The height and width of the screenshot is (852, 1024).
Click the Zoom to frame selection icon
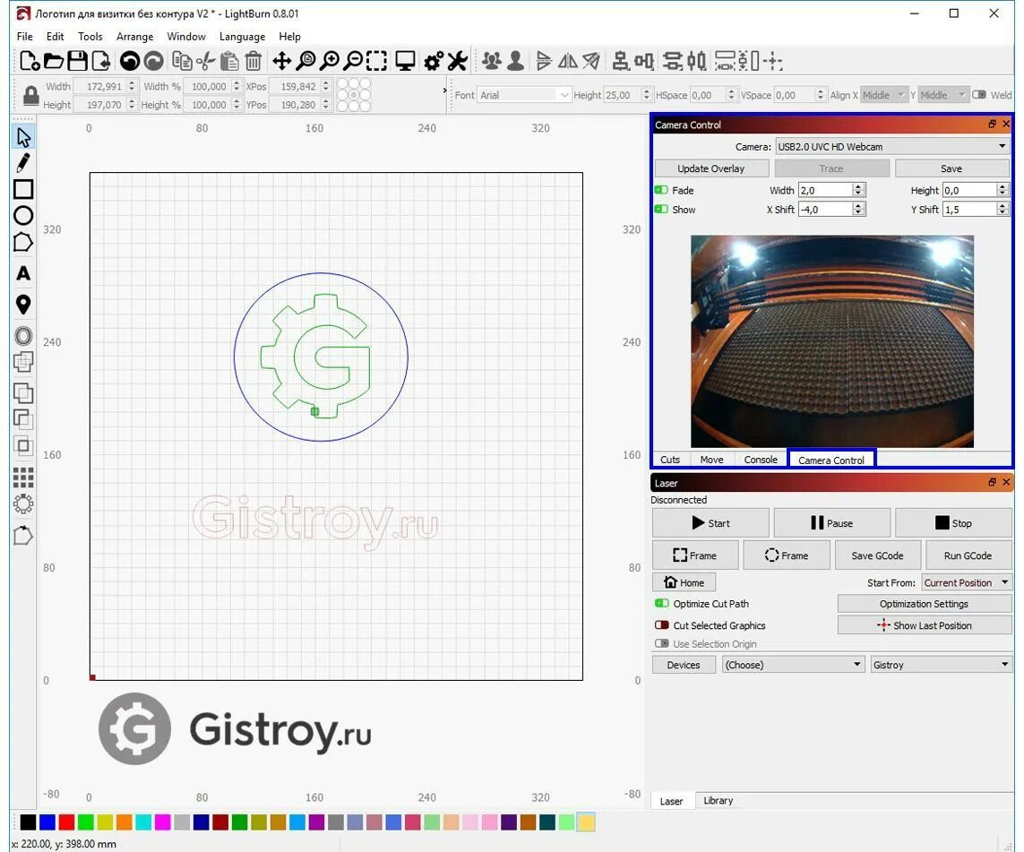(377, 62)
